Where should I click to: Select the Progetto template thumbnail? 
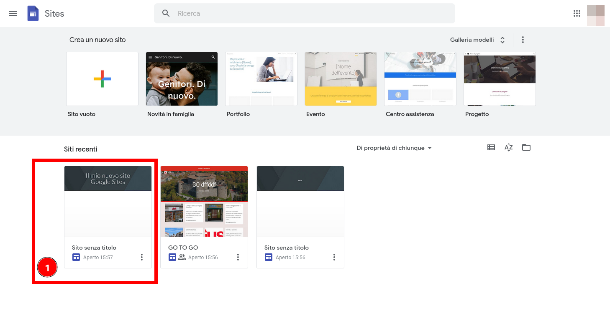[500, 79]
